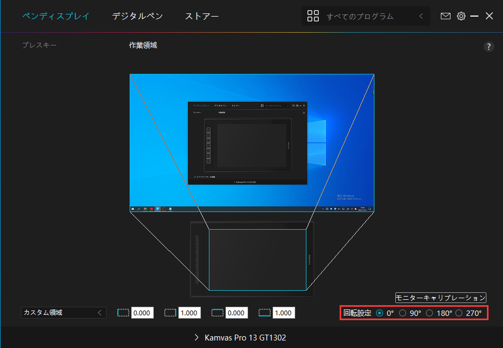503x348 pixels.
Task: Open the mail notification icon
Action: [446, 16]
